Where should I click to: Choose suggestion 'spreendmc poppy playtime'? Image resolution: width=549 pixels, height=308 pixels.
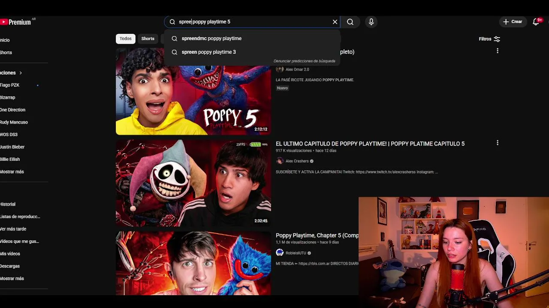click(x=252, y=38)
